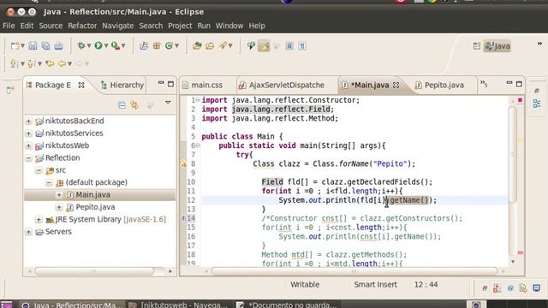Toggle Block Selection Mode icon

point(289,45)
